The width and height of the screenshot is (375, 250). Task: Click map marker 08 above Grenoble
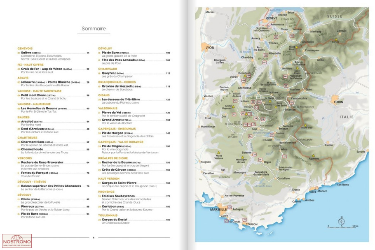click(244, 81)
